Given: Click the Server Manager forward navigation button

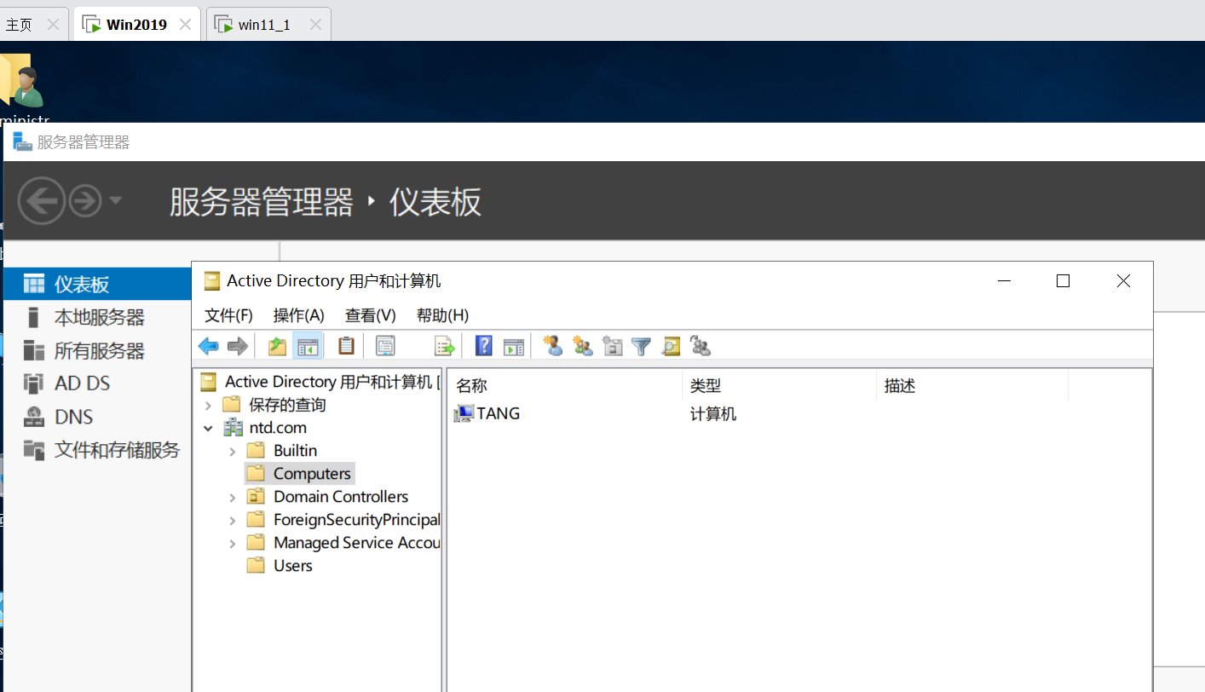Looking at the screenshot, I should [85, 201].
